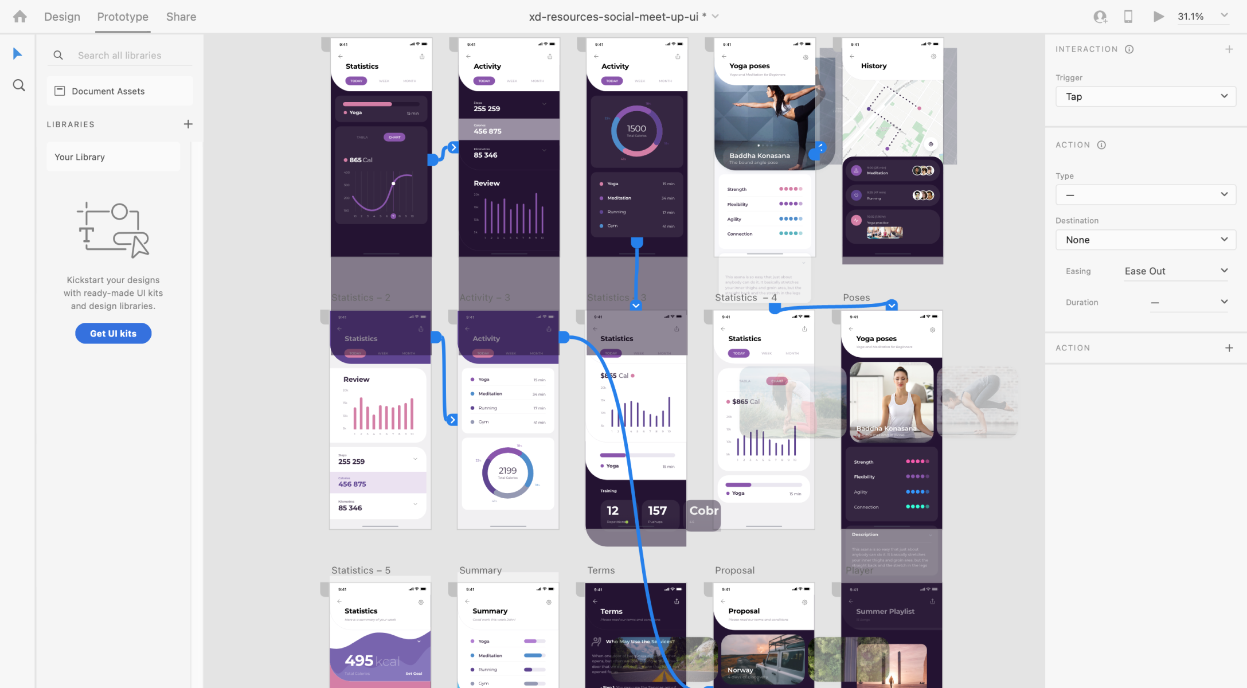The width and height of the screenshot is (1247, 688).
Task: Click the Play/Preview button in the top bar
Action: coord(1159,17)
